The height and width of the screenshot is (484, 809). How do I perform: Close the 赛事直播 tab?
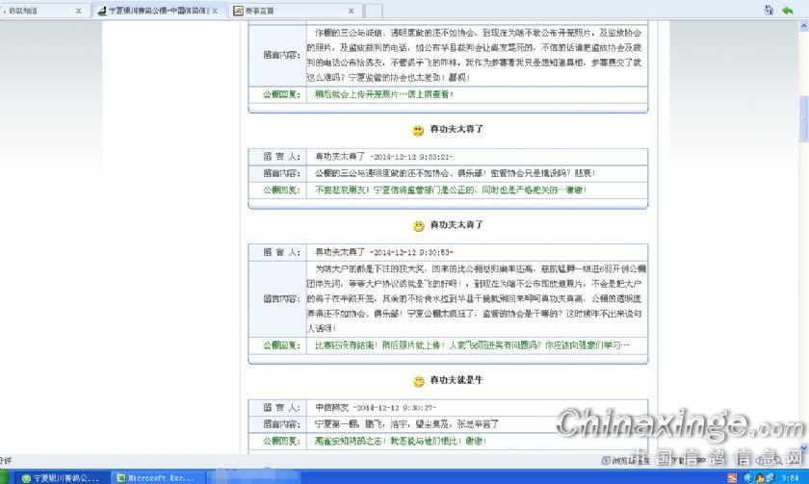(x=352, y=11)
